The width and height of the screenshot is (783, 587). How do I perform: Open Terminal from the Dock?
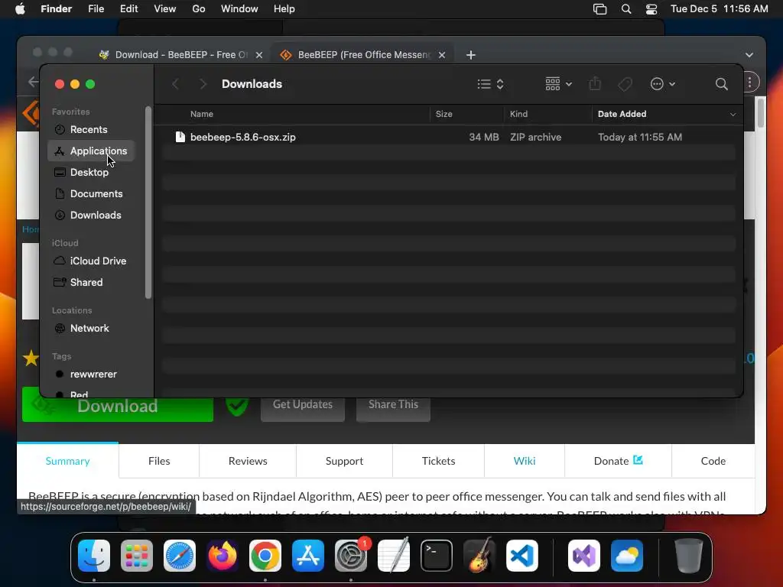point(437,556)
